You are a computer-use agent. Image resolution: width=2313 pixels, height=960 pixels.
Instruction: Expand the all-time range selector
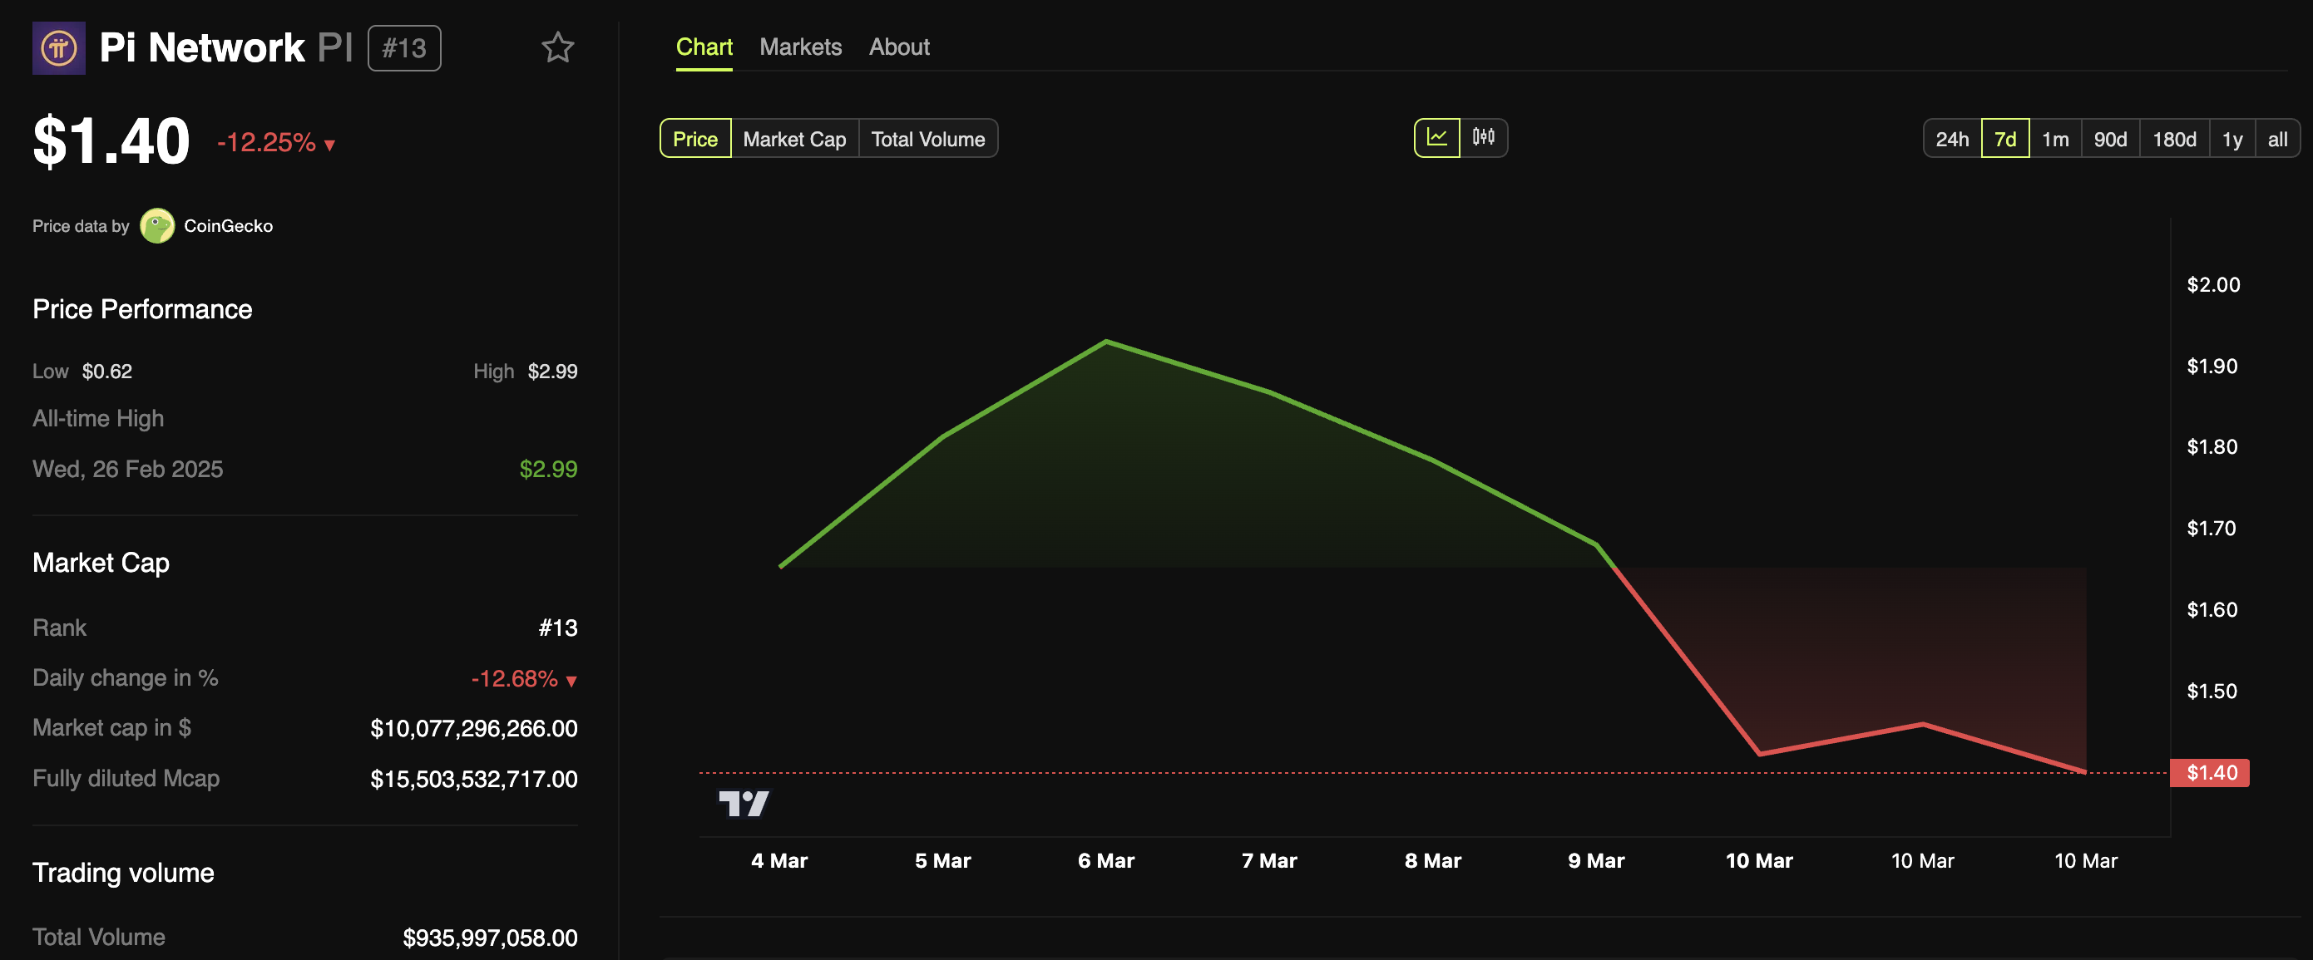2277,137
